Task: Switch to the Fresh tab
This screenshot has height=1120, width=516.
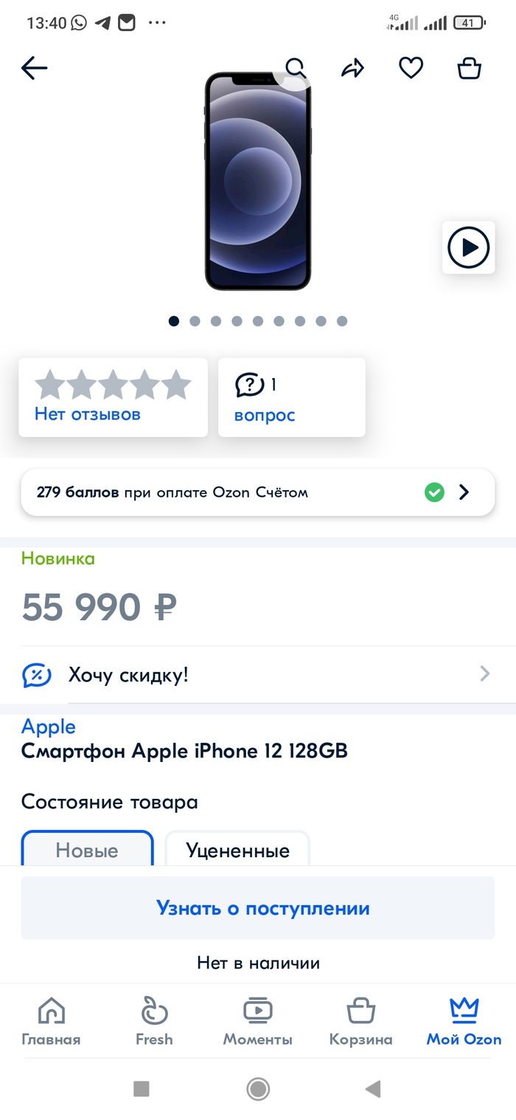Action: (x=154, y=1021)
